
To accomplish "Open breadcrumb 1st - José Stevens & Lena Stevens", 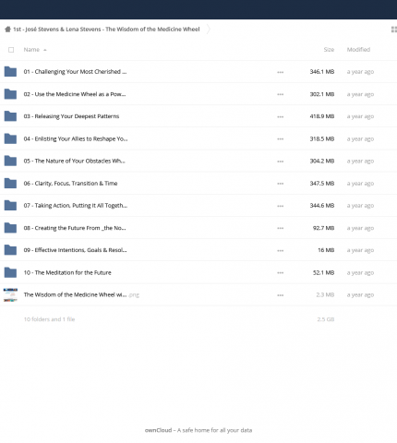I will point(106,30).
